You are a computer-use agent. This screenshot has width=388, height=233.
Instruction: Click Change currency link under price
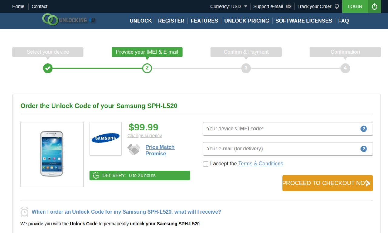145,136
